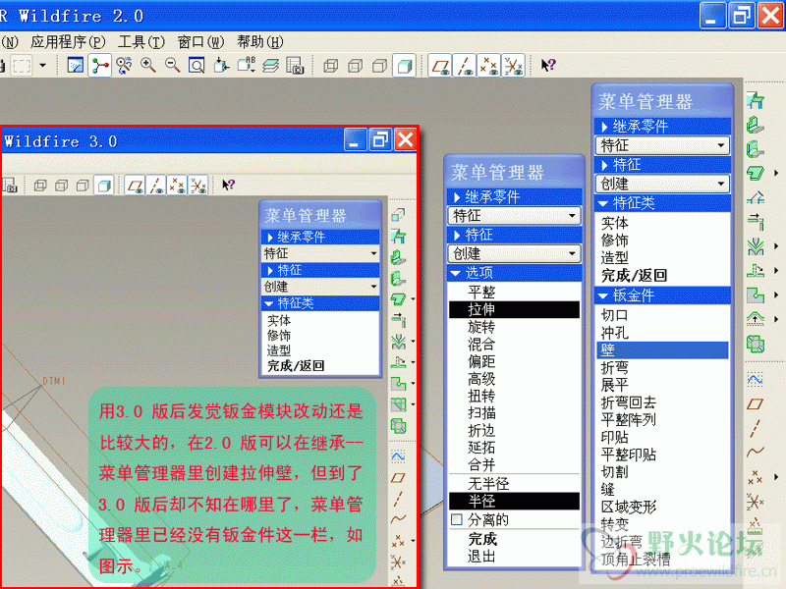786x589 pixels.
Task: Open the 创建 dropdown in the middle menu manager
Action: click(x=514, y=253)
